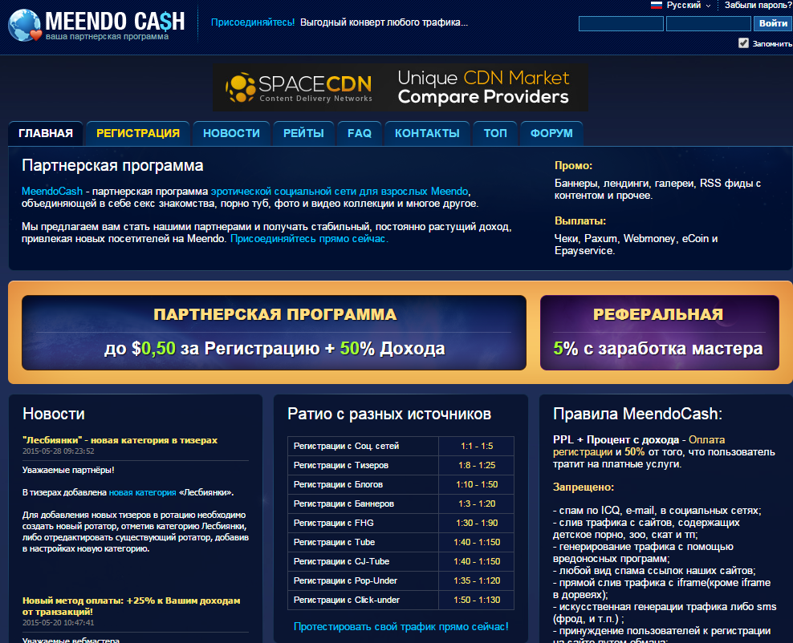Screen dimensions: 793x643
Task: Open the КОНТАКТЫ tab
Action: (x=427, y=133)
